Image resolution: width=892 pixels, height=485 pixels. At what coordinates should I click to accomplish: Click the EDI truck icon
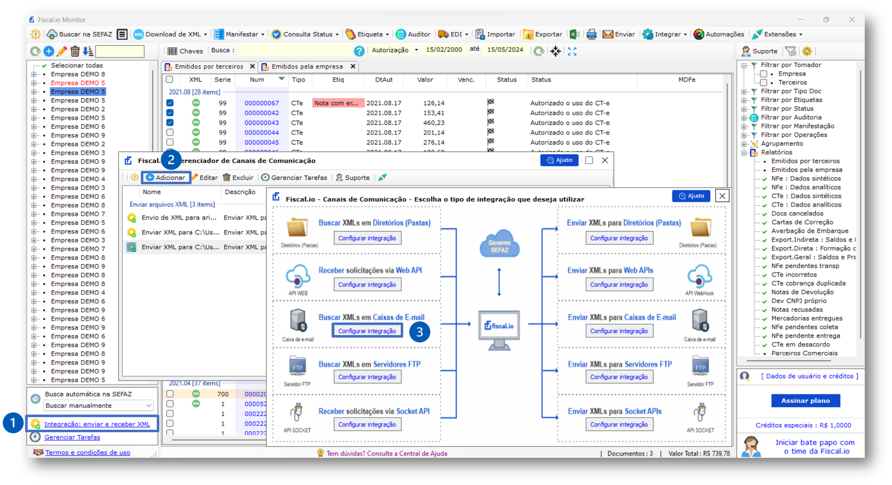coord(443,34)
